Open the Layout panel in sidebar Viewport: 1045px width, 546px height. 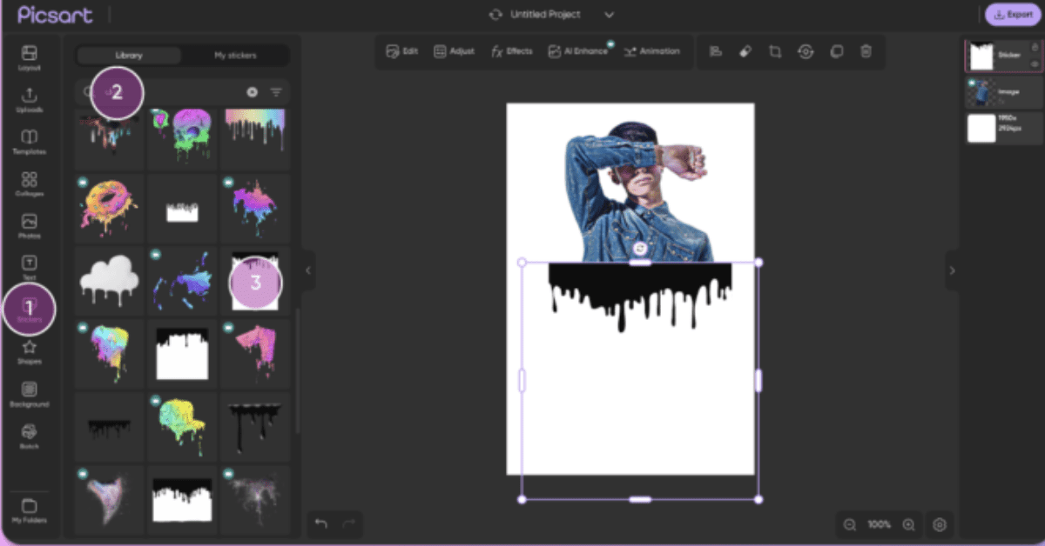pos(30,57)
